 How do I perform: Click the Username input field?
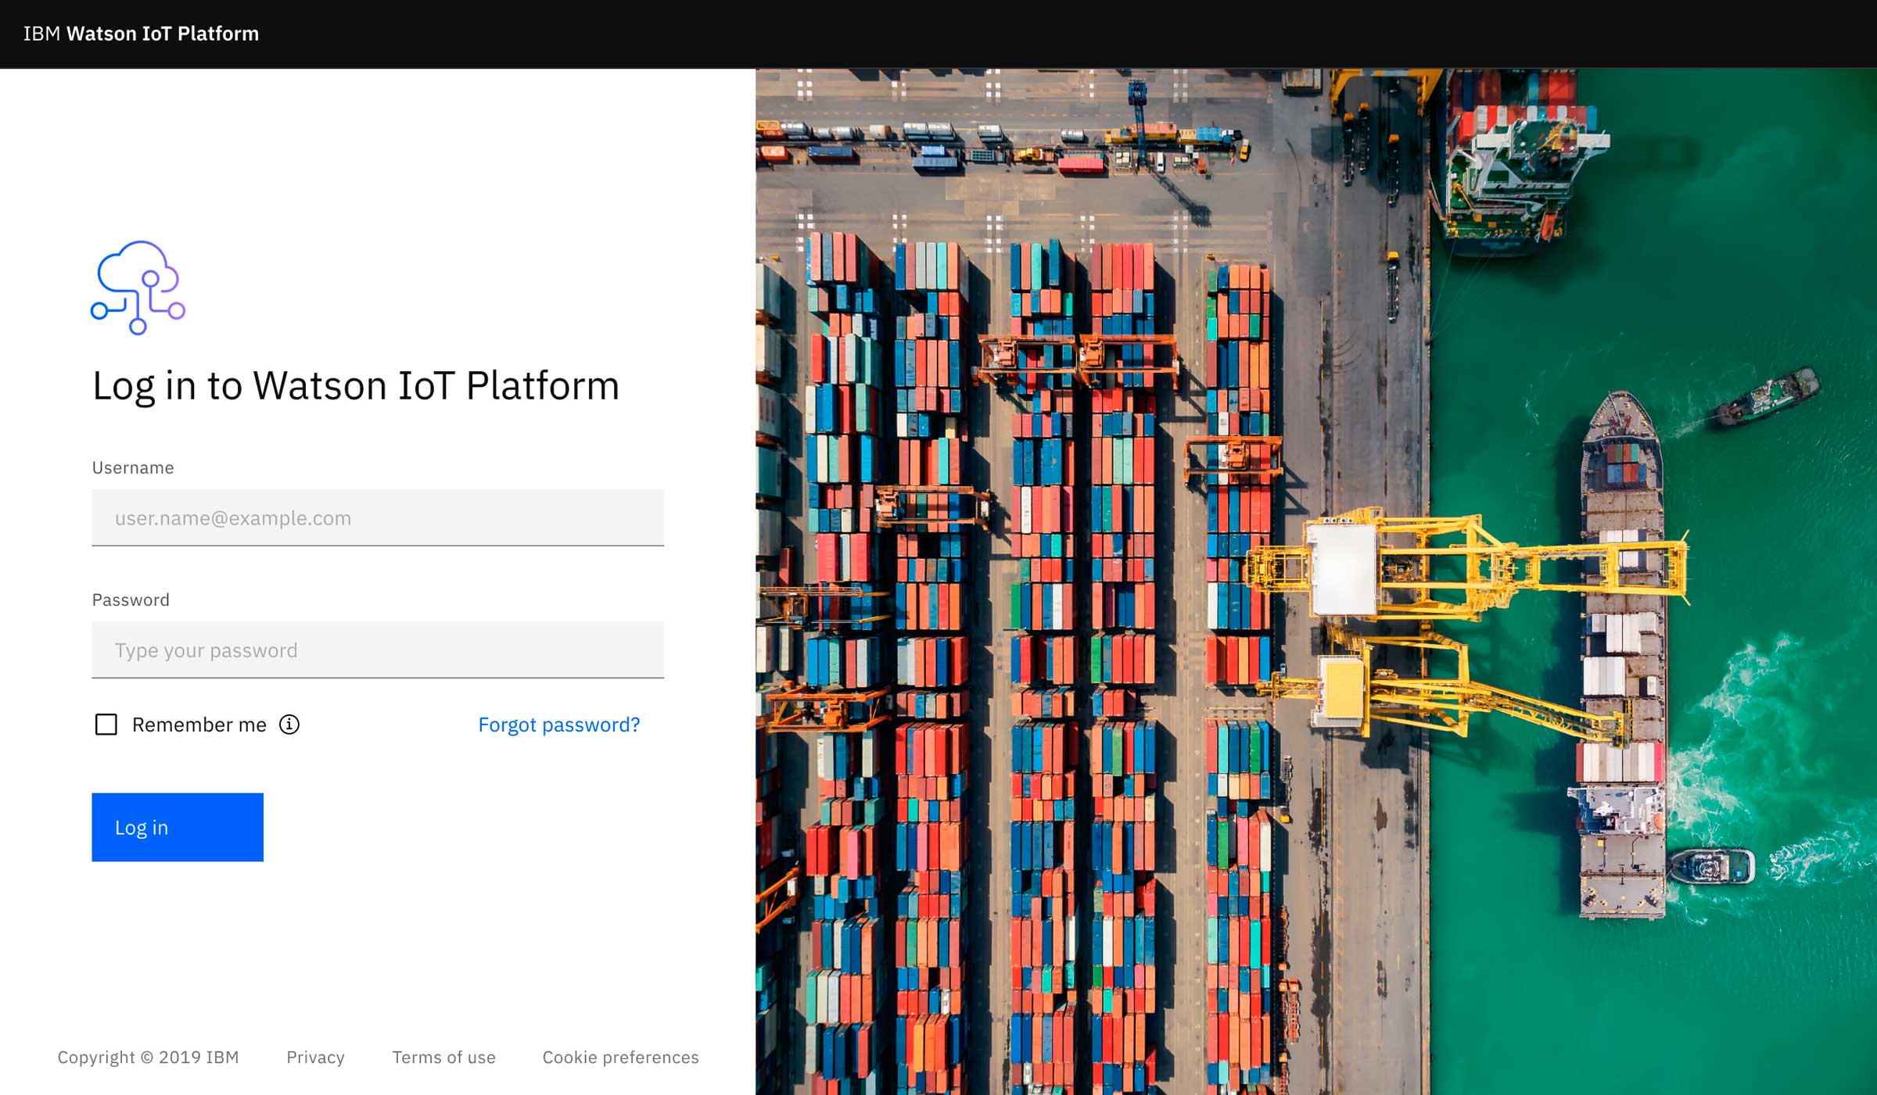click(378, 517)
